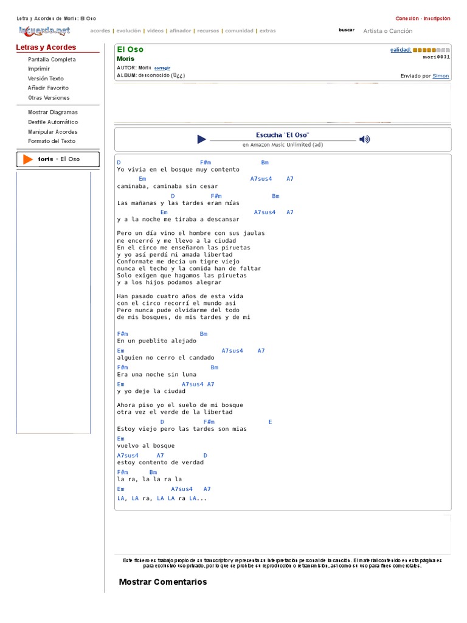467x623 pixels.
Task: Click the E chord in 'Estoy viejo' line
Action: pyautogui.click(x=271, y=422)
